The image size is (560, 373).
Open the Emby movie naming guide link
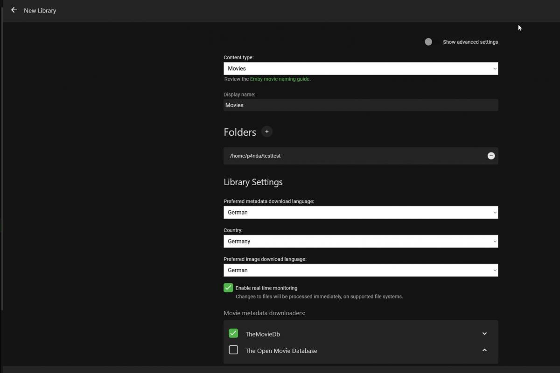point(280,79)
